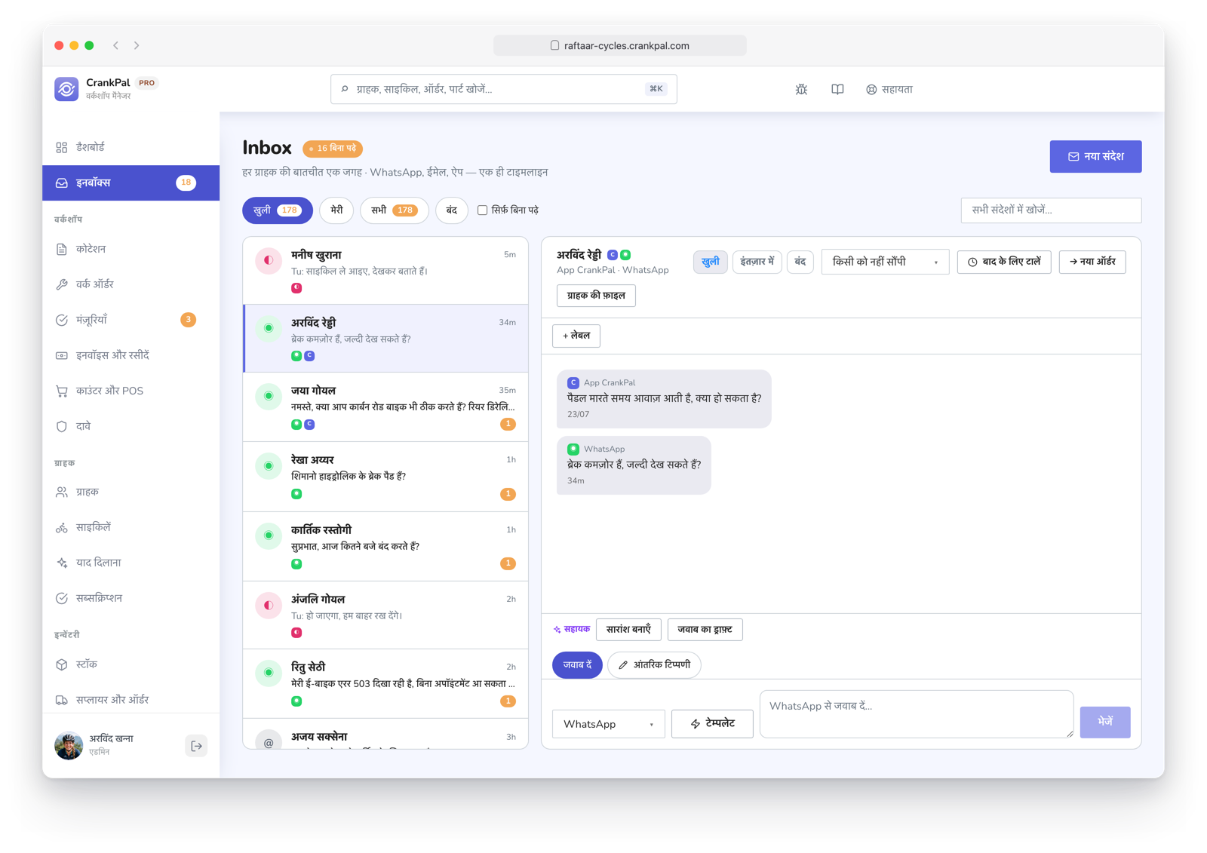
Task: Open टेम्पलेट picker
Action: tap(712, 723)
